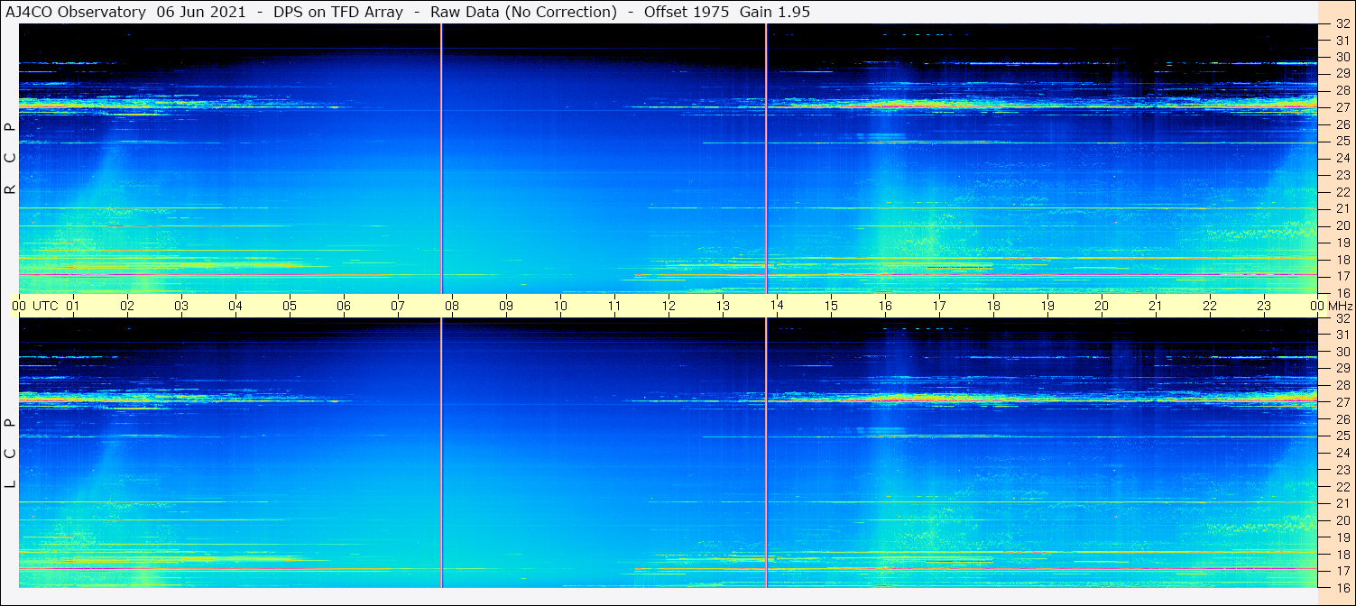This screenshot has width=1356, height=606.
Task: Select hour 07 on the time axis
Action: click(398, 306)
